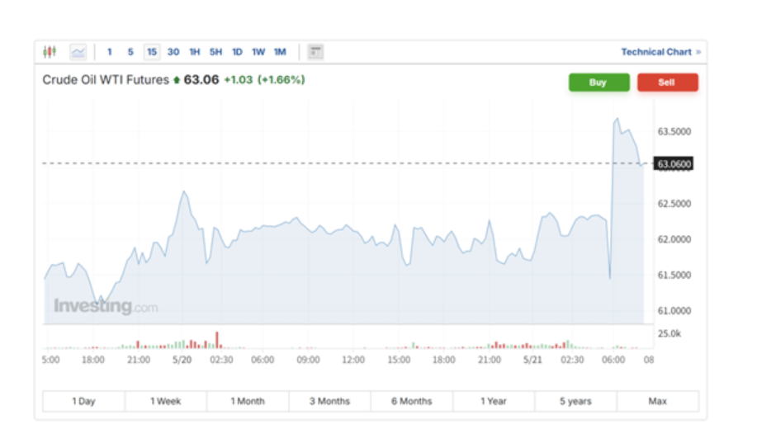757x443 pixels.
Task: Click the 25.0k volume axis label
Action: tap(669, 333)
